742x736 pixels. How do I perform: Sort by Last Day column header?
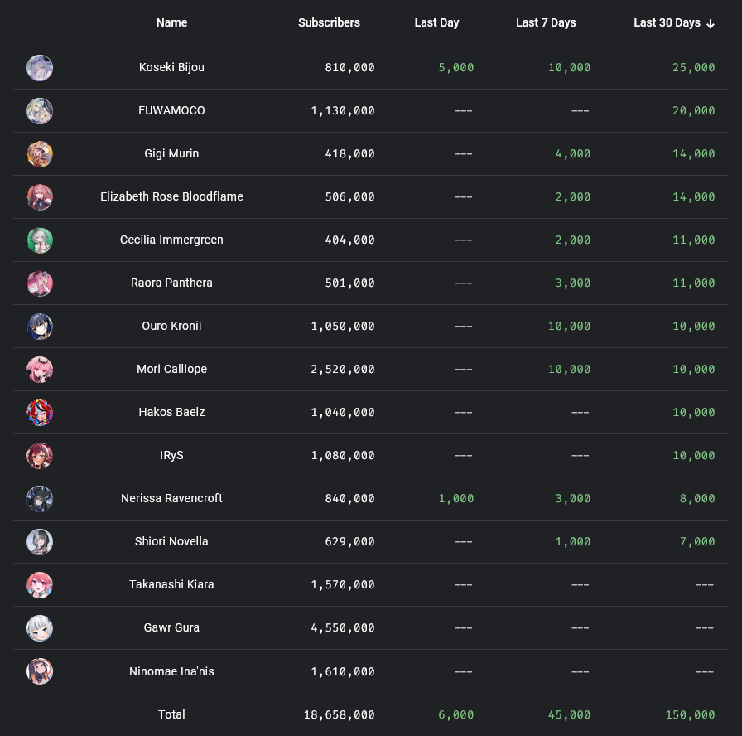[x=436, y=23]
